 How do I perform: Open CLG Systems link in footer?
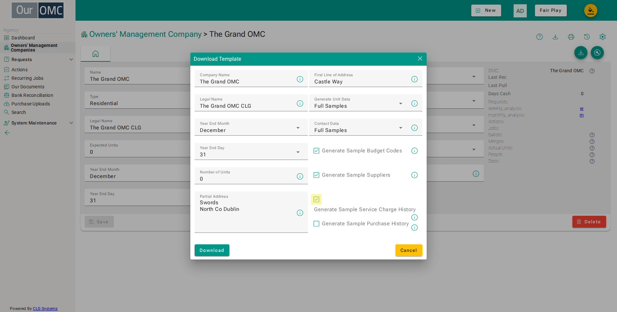click(45, 309)
